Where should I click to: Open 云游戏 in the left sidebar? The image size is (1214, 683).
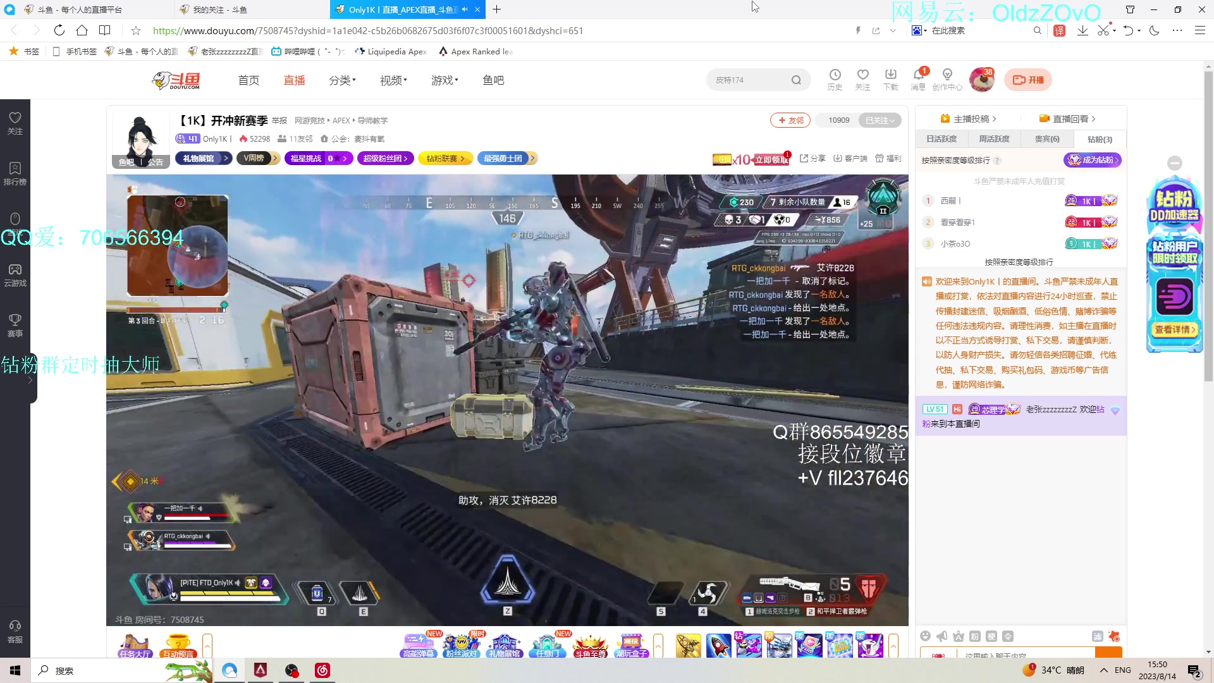click(x=15, y=275)
